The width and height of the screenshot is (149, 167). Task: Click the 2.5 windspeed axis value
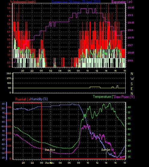(x=9, y=47)
